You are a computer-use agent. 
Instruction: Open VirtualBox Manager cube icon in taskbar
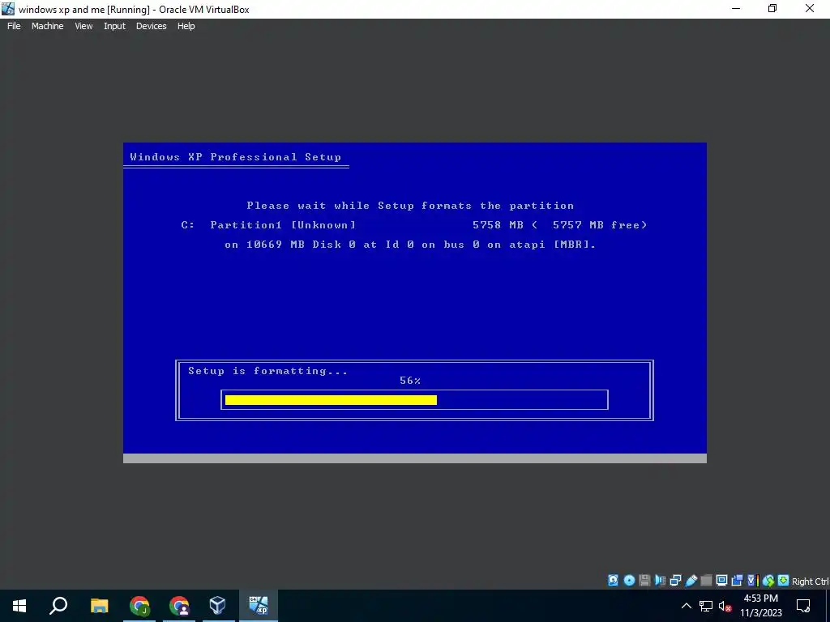click(217, 606)
